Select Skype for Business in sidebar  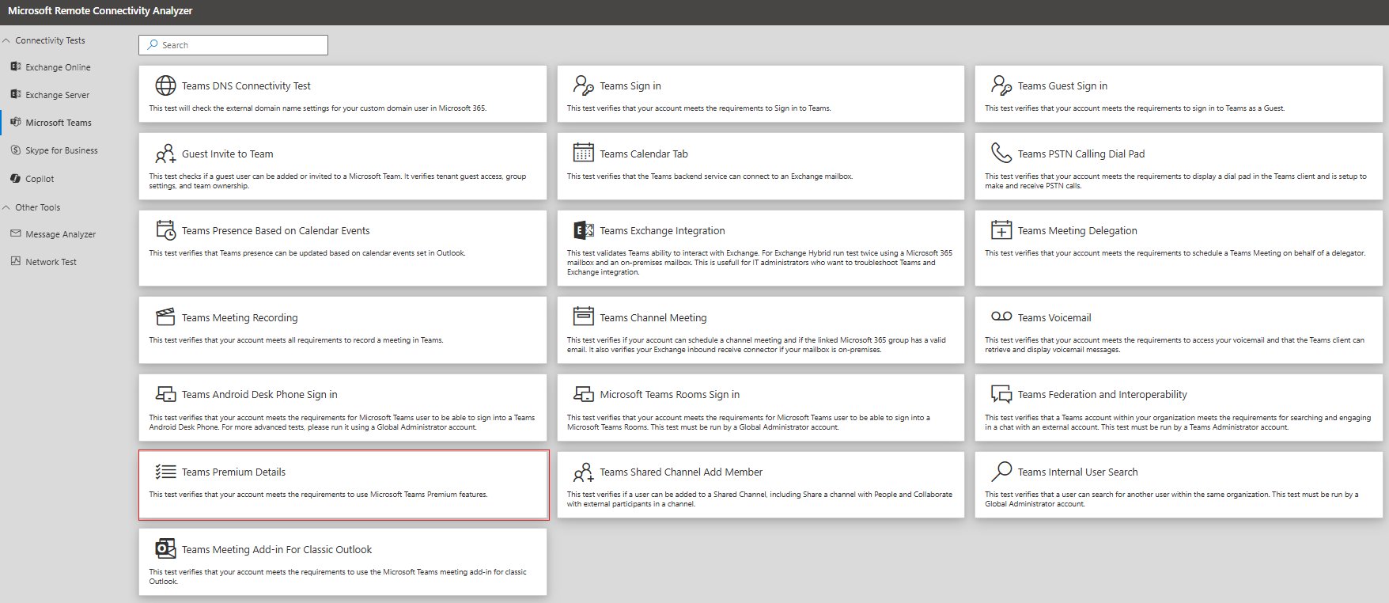63,150
